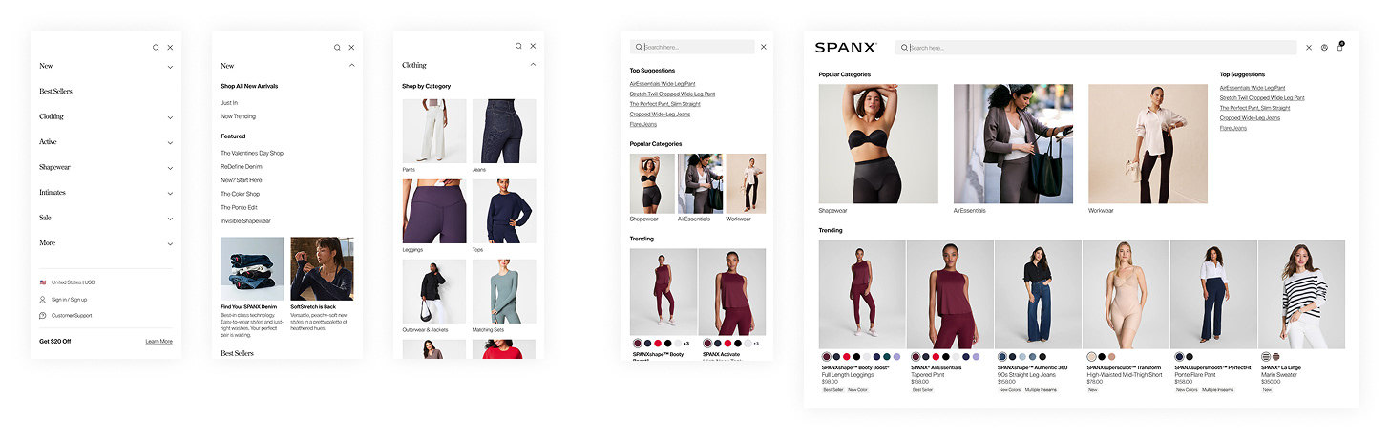Collapse the Shop by Category Clothing section
Image resolution: width=1390 pixels, height=439 pixels.
point(533,65)
